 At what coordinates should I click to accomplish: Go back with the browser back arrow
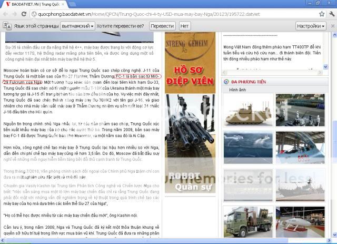6,14
